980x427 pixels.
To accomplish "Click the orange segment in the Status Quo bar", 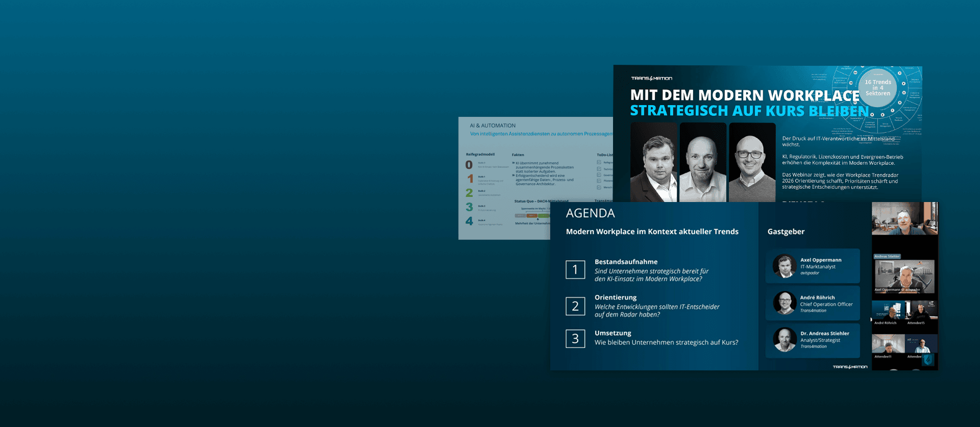I will (x=532, y=216).
